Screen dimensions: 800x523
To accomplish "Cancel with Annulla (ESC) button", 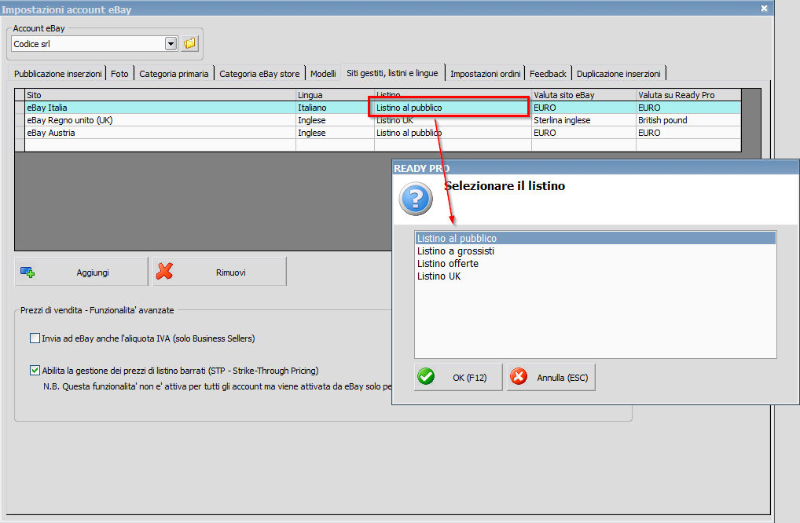I will 551,377.
